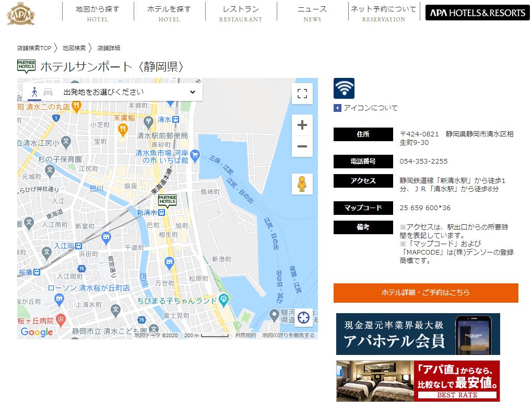
Task: Click 静岡市立 清水こども園 pin
Action: point(153,329)
